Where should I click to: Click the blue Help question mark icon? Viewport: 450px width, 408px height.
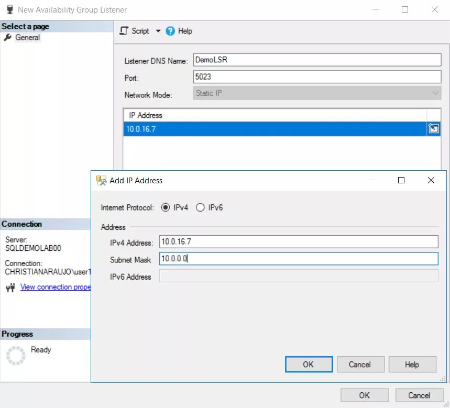[x=170, y=31]
